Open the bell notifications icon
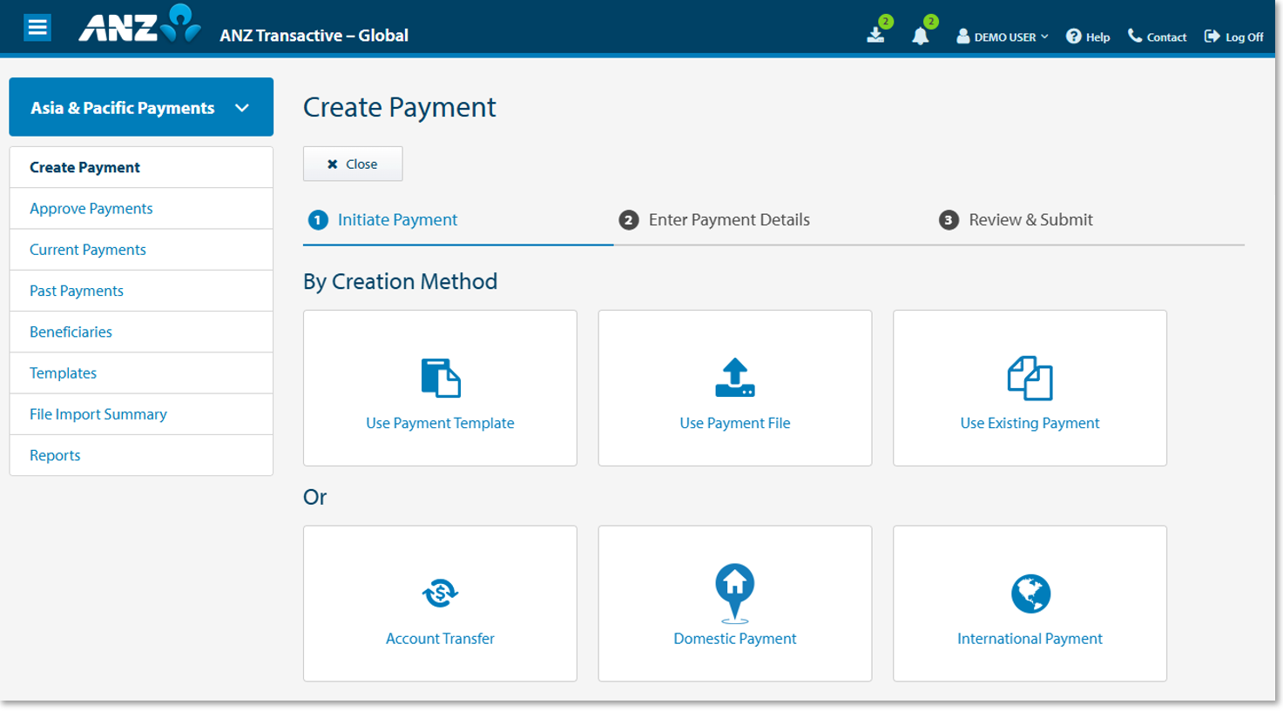This screenshot has width=1283, height=711. point(921,35)
